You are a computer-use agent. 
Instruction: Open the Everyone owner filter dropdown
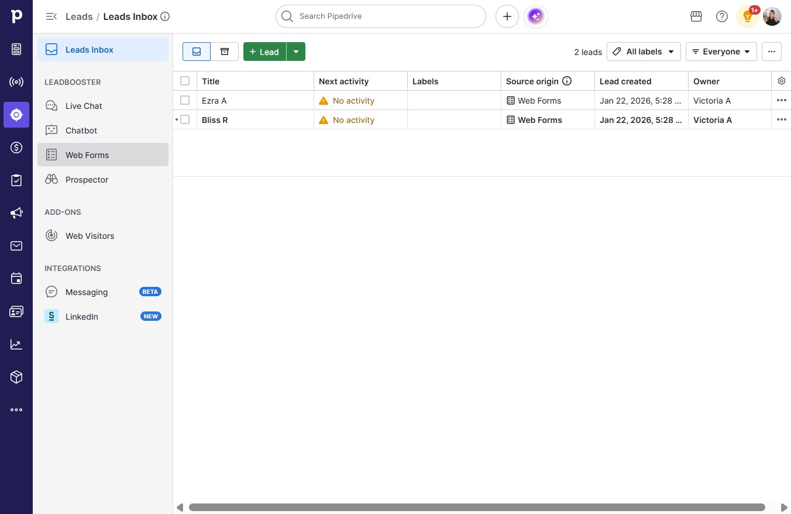(x=721, y=52)
